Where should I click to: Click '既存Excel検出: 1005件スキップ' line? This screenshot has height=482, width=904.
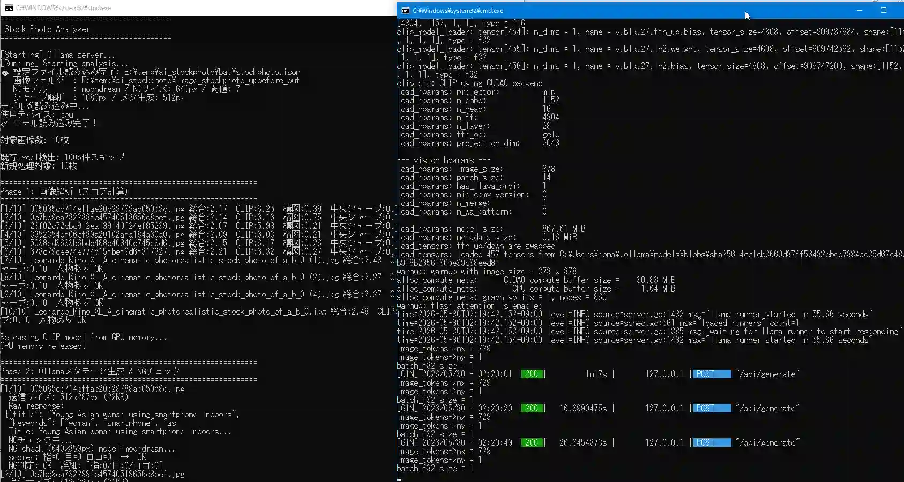(62, 157)
